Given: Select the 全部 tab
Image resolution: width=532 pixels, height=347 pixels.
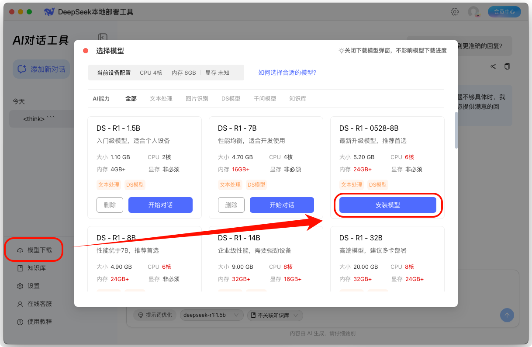Looking at the screenshot, I should coord(131,98).
